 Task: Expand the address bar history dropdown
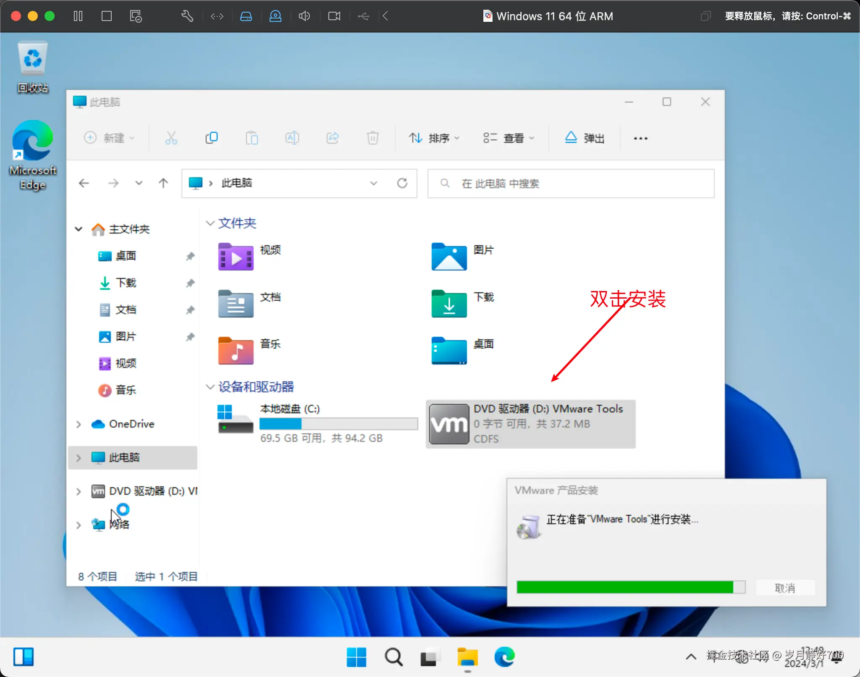(x=373, y=183)
